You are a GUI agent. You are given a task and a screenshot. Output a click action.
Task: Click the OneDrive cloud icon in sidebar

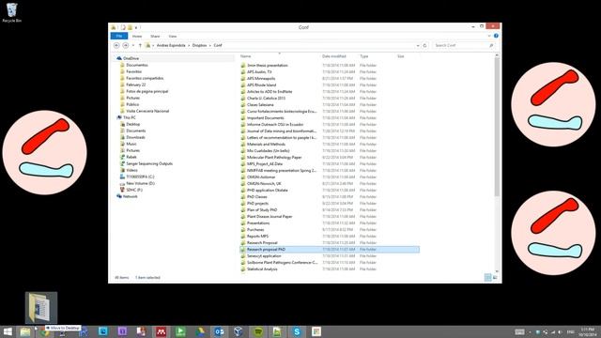[119, 58]
